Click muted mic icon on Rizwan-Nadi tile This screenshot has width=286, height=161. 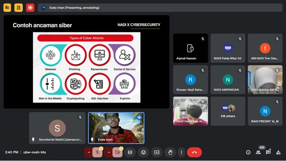pos(202,70)
